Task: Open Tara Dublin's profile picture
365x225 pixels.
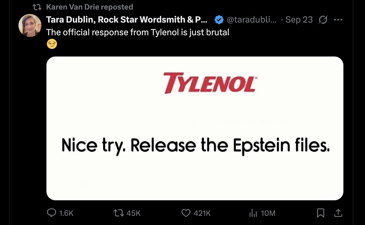Action: point(30,25)
